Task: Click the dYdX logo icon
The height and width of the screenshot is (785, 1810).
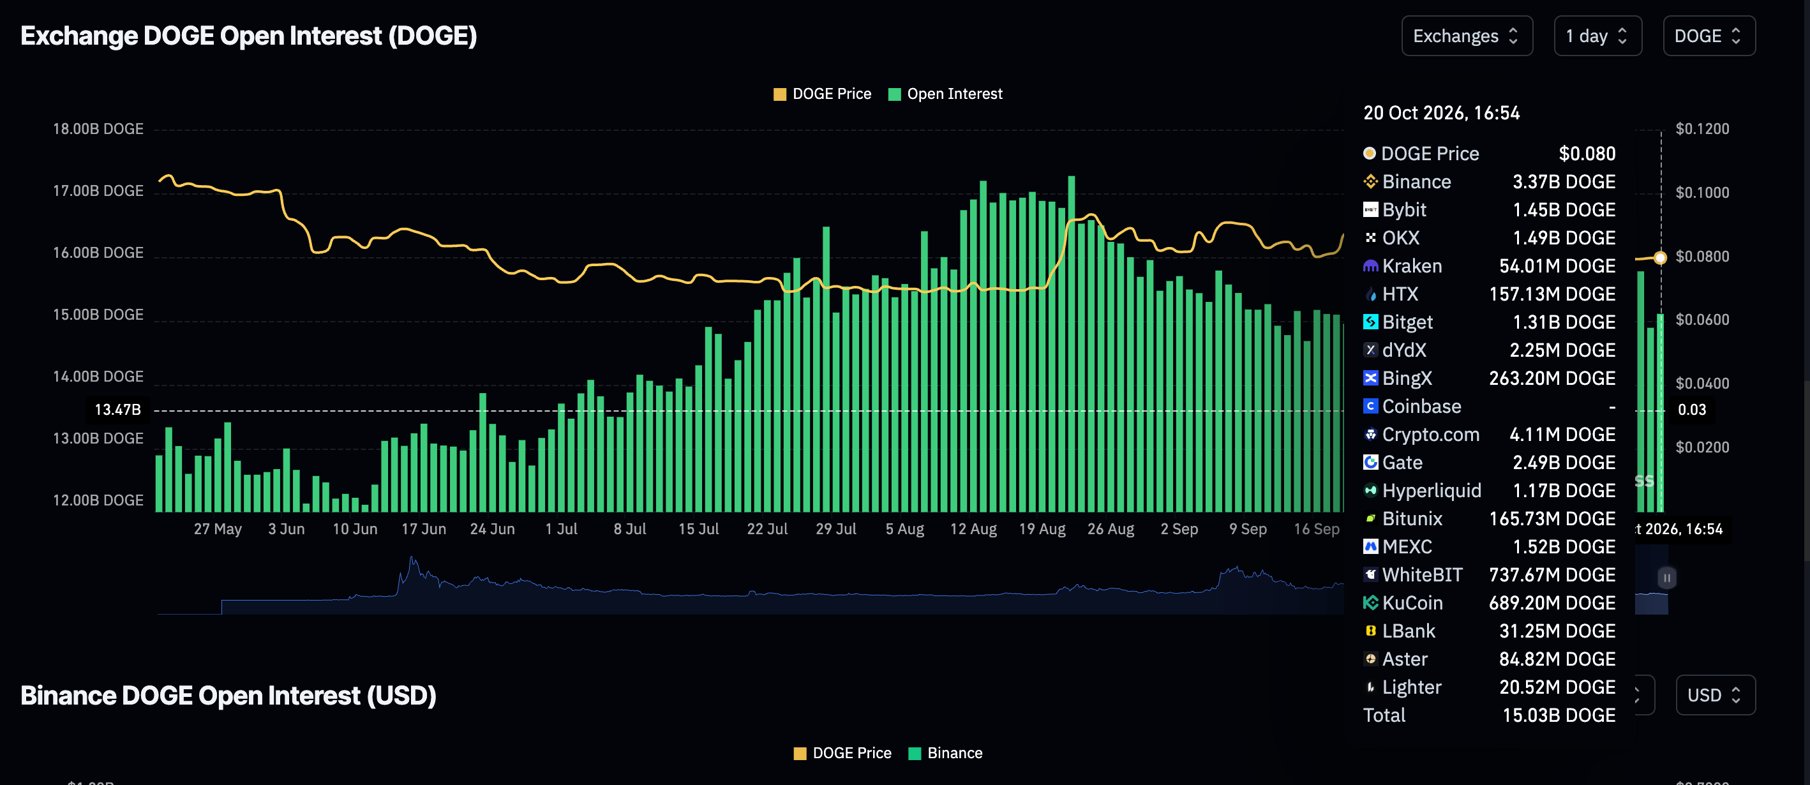Action: pyautogui.click(x=1370, y=350)
